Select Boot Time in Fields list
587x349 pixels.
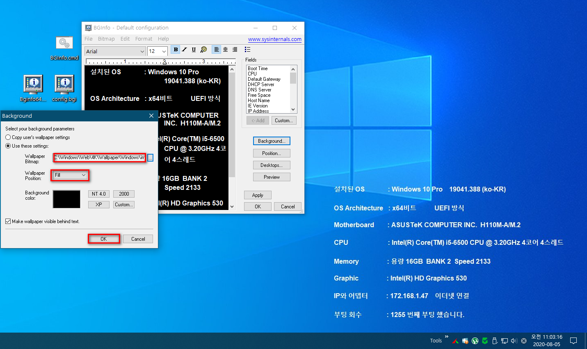click(258, 68)
